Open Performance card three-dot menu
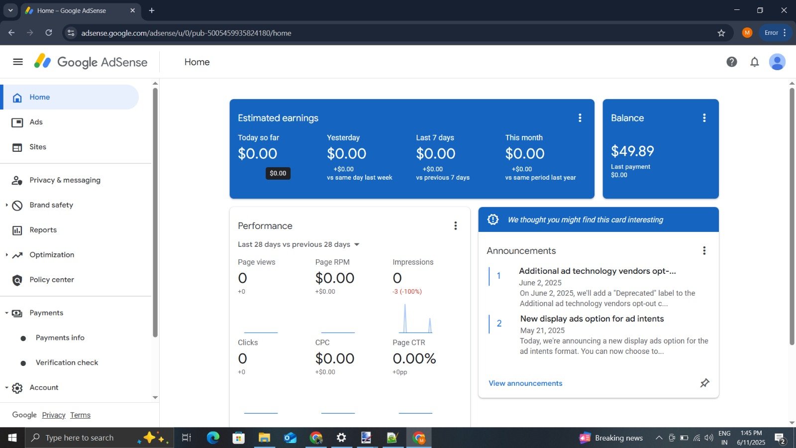 click(455, 225)
